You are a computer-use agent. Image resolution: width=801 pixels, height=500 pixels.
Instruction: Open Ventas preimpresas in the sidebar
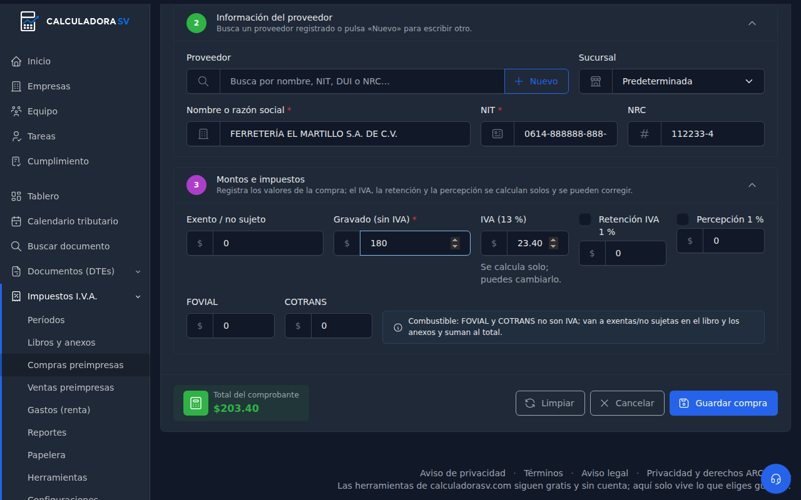[x=71, y=387]
